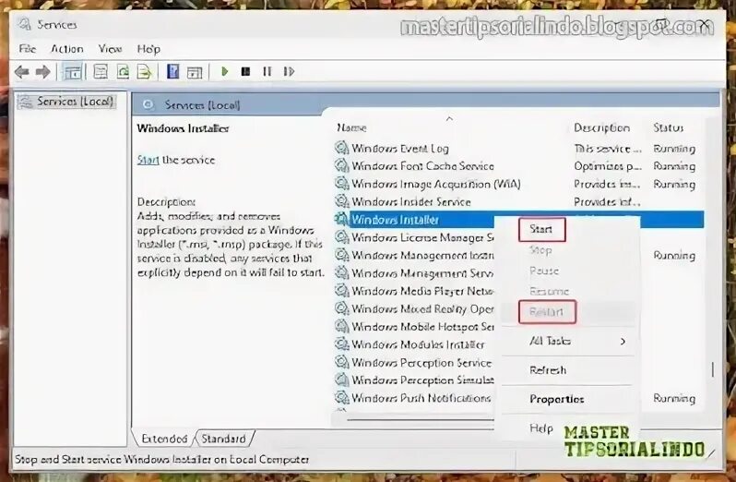
Task: Select the Windows Modules Installer row
Action: [x=414, y=344]
